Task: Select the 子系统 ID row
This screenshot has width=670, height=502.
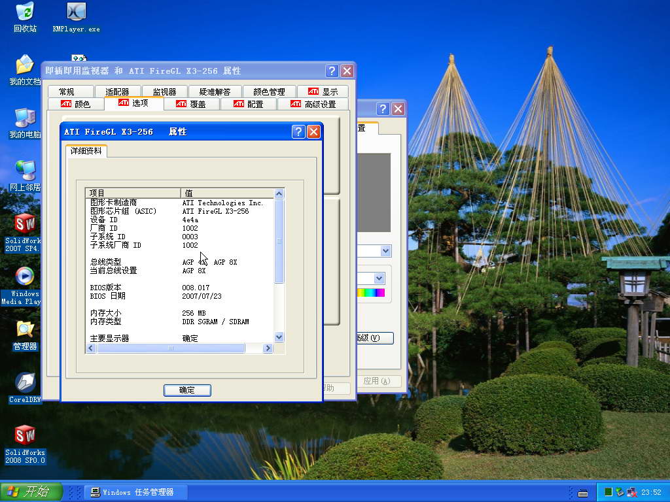Action: coord(179,237)
